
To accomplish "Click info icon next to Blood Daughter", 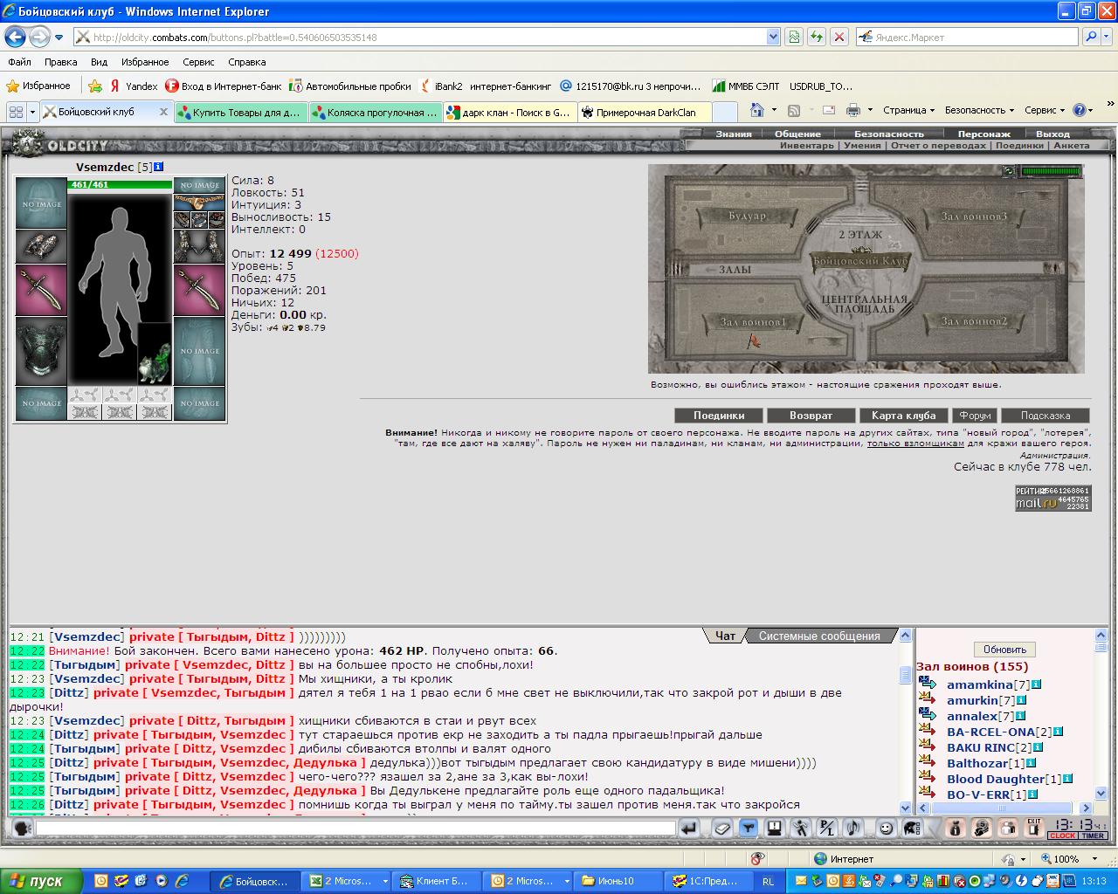I will pyautogui.click(x=1067, y=779).
